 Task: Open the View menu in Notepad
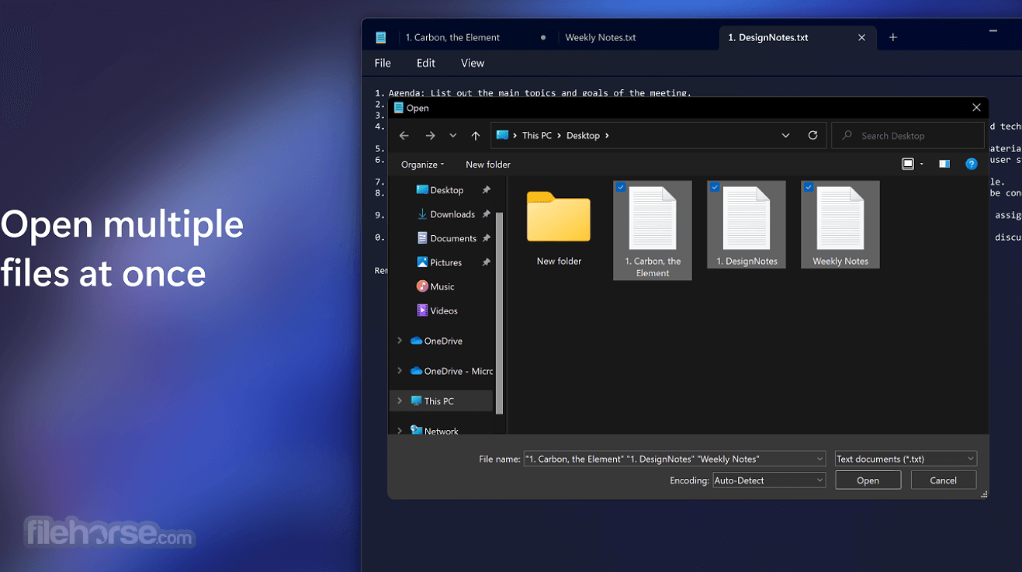pyautogui.click(x=473, y=63)
